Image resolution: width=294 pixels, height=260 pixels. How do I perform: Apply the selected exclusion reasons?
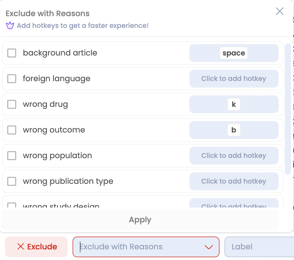[x=140, y=220]
